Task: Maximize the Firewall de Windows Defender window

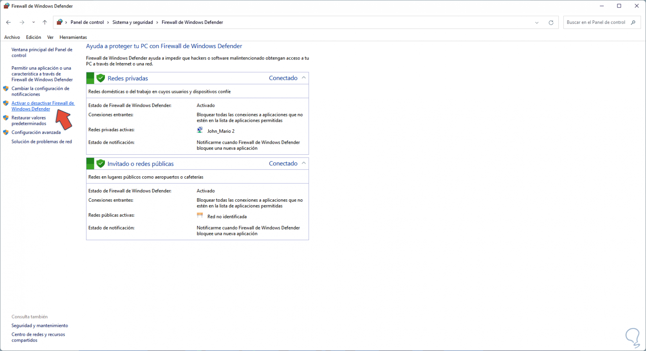Action: pos(619,6)
